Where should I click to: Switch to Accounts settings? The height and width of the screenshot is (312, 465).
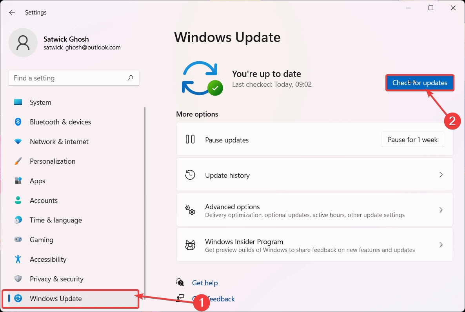tap(74, 201)
